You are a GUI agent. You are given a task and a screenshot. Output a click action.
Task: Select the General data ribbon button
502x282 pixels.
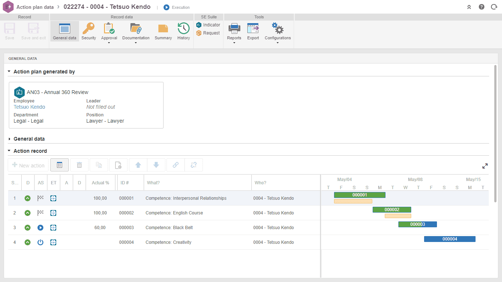tap(65, 31)
